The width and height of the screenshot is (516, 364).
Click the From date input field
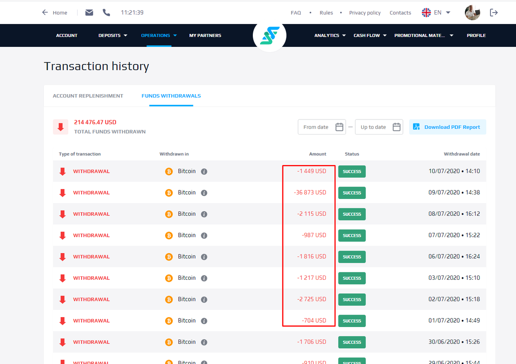[322, 127]
